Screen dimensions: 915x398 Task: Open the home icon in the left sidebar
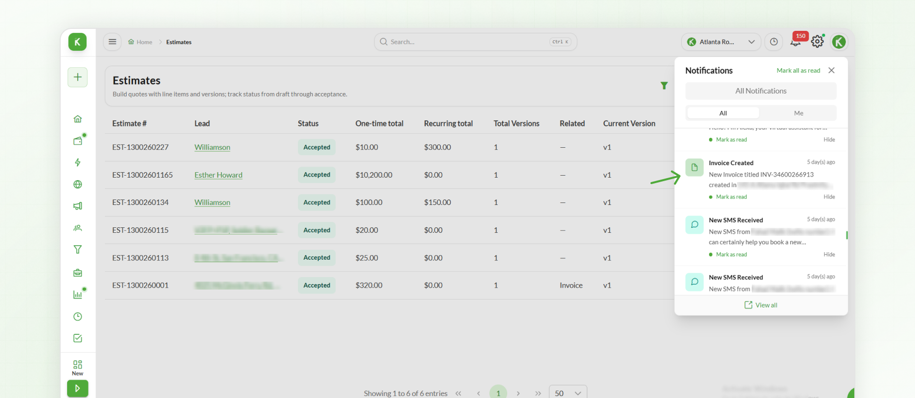[78, 119]
